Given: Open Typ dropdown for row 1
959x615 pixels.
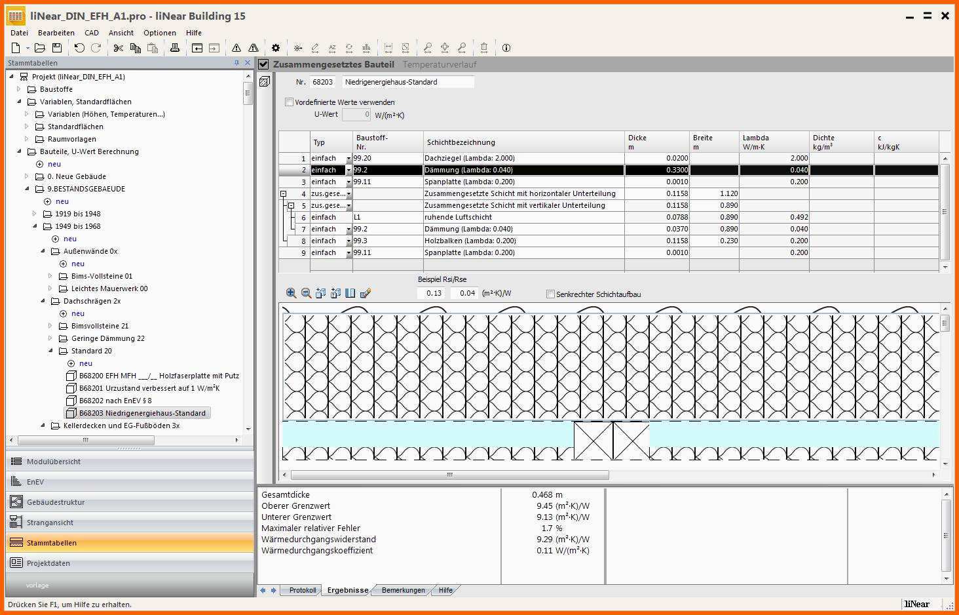Looking at the screenshot, I should click(x=348, y=159).
